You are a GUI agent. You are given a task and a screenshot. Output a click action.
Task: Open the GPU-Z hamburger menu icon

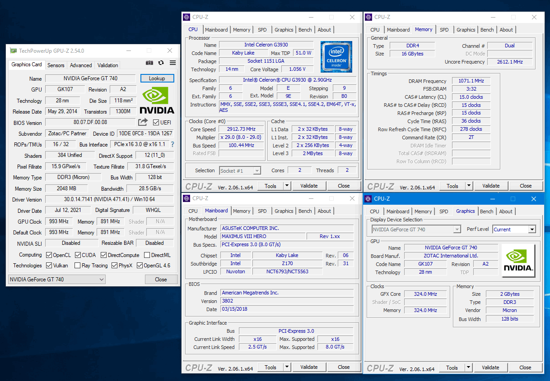pos(173,63)
